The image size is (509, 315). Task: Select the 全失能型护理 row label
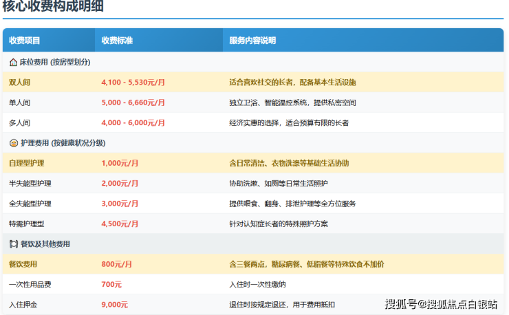pyautogui.click(x=30, y=204)
